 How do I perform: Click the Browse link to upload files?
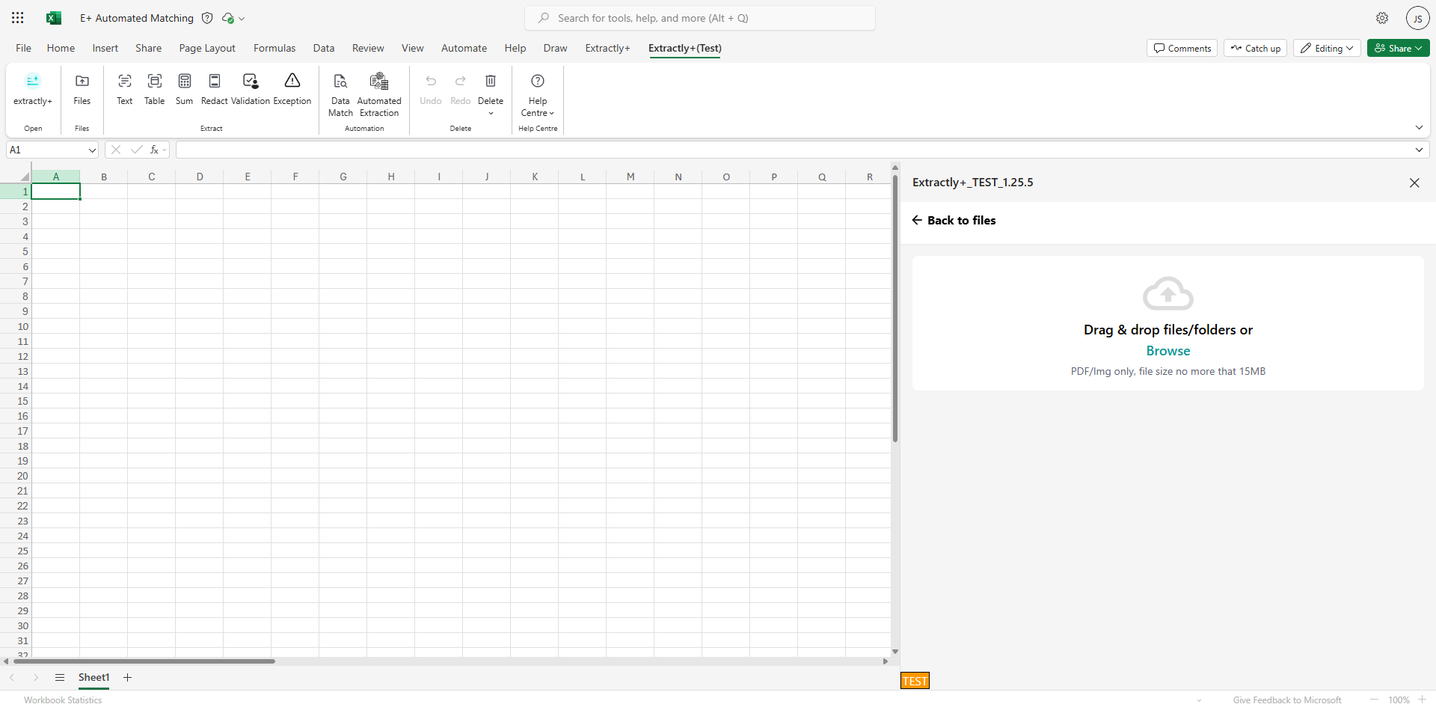coord(1167,351)
